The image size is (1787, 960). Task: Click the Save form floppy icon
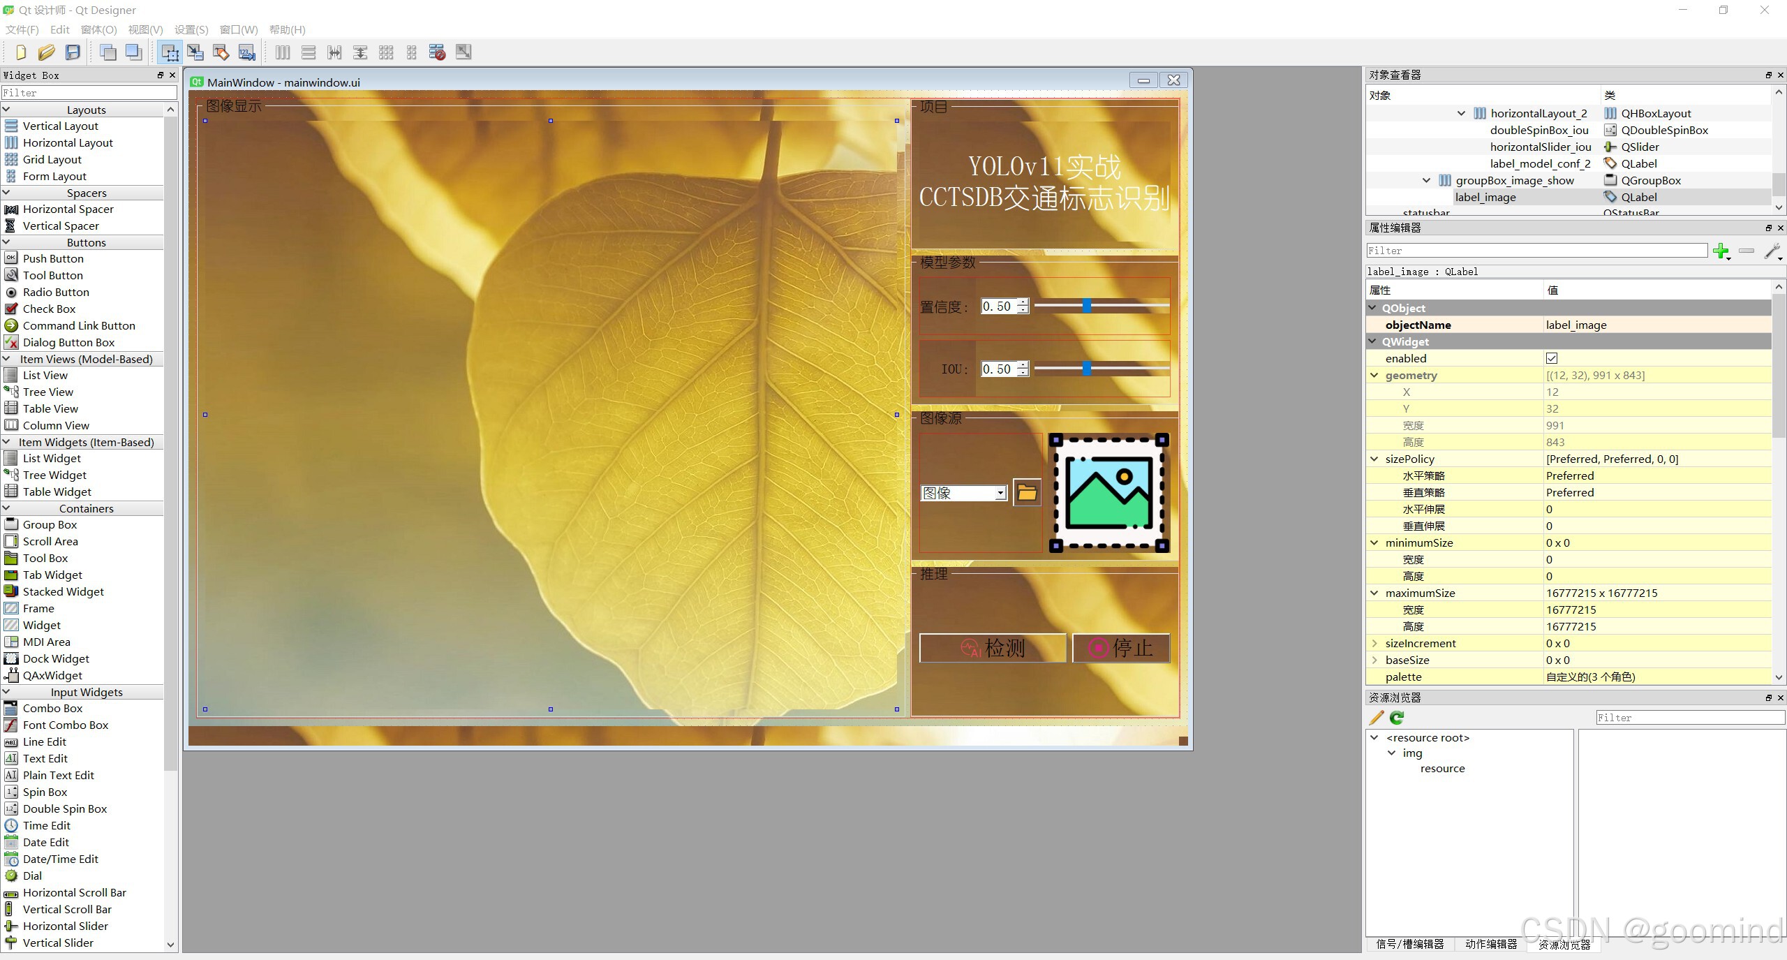point(73,52)
